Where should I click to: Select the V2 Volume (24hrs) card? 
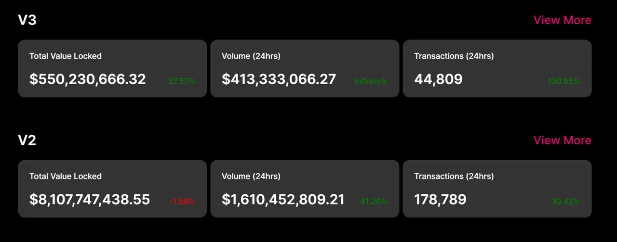click(305, 189)
